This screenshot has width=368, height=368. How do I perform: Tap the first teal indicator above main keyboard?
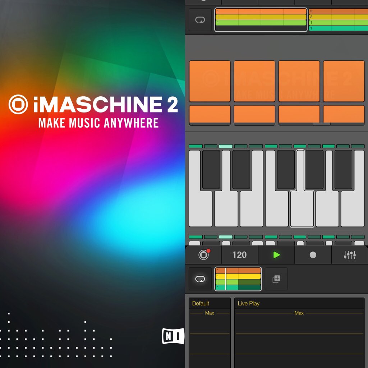click(195, 146)
